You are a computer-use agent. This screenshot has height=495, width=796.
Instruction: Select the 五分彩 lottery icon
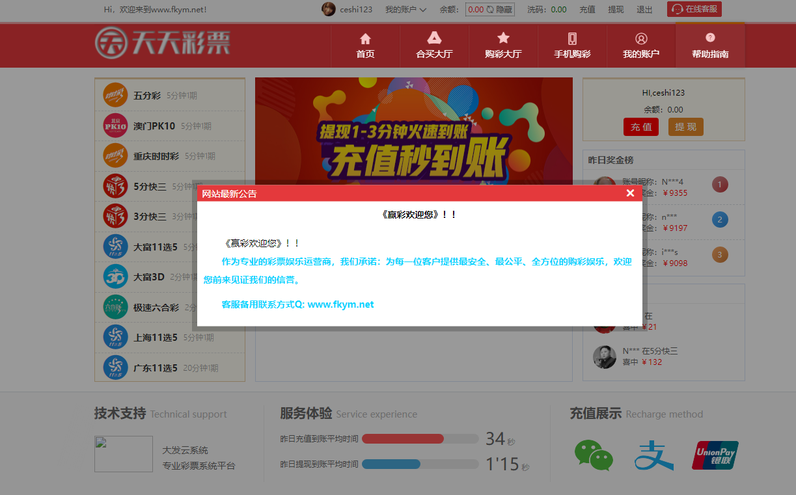point(115,95)
